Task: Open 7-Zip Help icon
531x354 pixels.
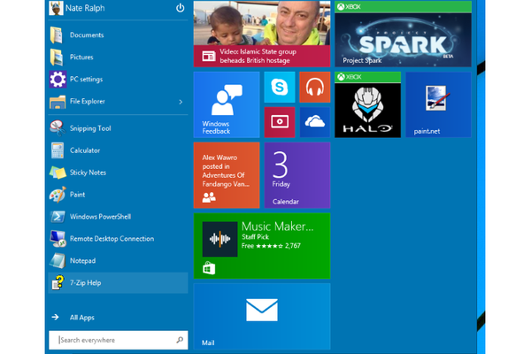Action: [58, 282]
